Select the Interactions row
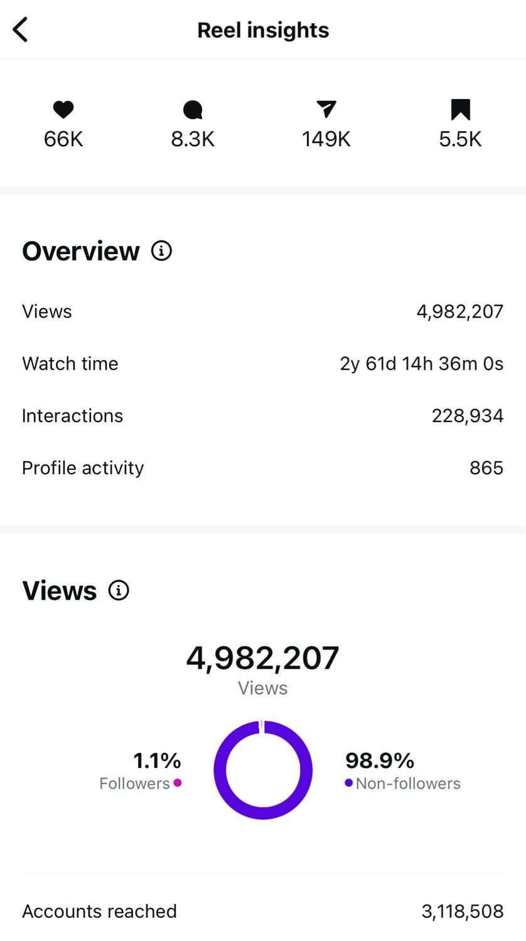Image resolution: width=526 pixels, height=941 pixels. point(262,415)
